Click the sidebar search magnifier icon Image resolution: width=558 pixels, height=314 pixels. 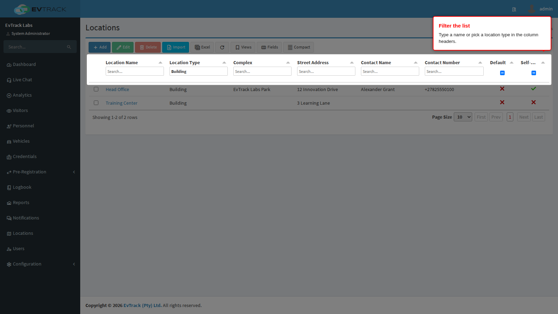click(69, 47)
